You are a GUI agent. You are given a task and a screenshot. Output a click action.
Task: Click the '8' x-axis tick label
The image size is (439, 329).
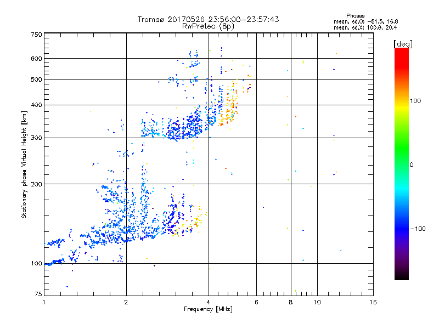coord(291,302)
